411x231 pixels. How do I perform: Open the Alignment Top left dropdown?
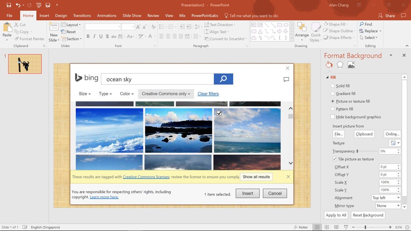point(386,198)
